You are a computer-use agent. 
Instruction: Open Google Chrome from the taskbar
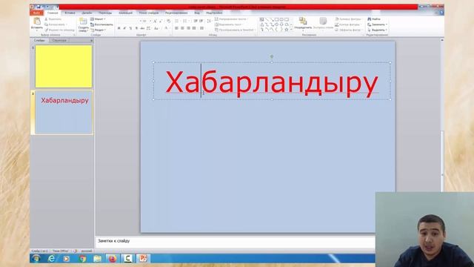coord(82,259)
